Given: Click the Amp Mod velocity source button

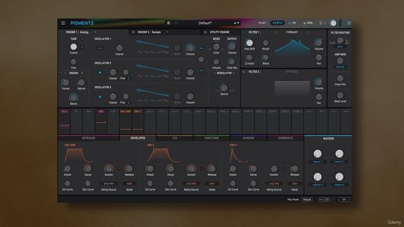Looking at the screenshot, I should (x=340, y=67).
